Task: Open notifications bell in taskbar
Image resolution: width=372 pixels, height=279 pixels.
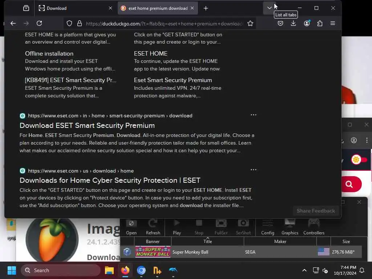Action: tap(362, 270)
